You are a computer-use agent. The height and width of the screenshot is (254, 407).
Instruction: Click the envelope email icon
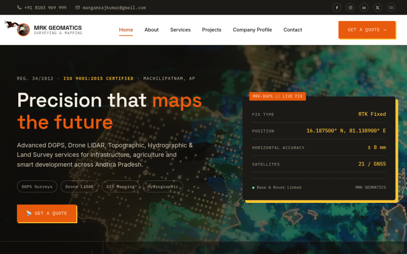[x=78, y=7]
